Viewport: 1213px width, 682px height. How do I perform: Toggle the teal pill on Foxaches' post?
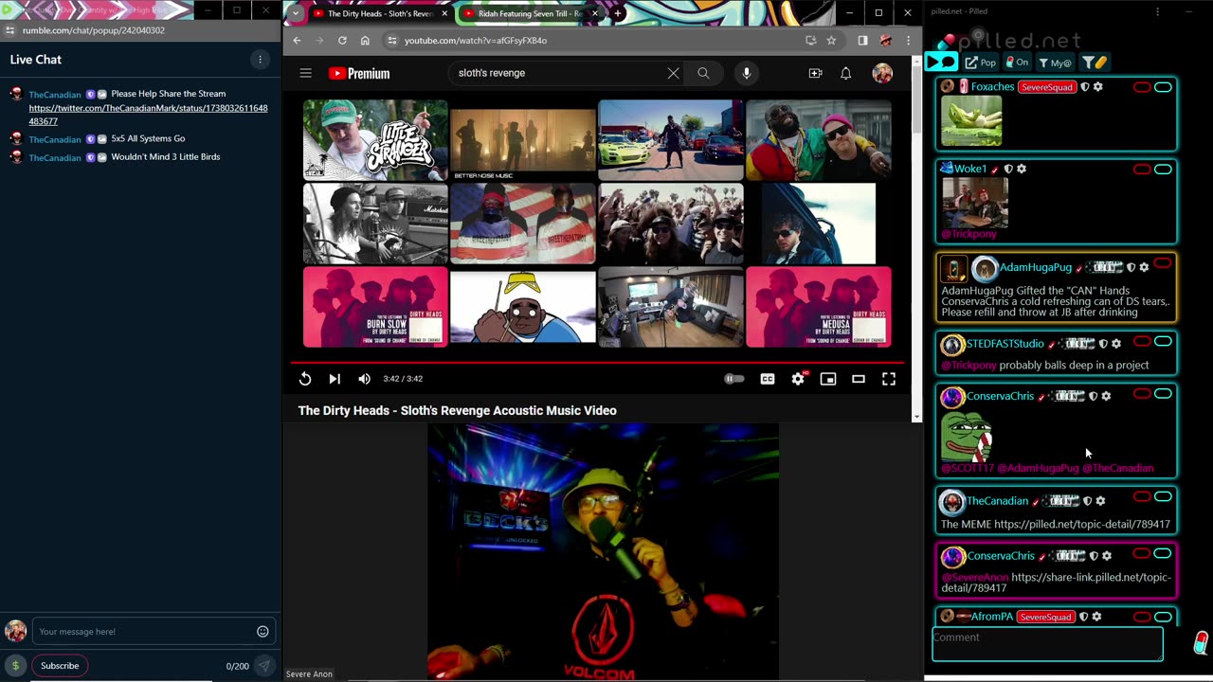(1163, 87)
